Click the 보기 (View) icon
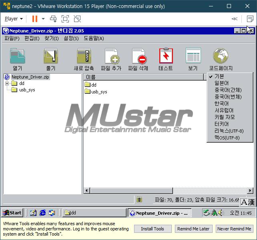The image size is (257, 240). (193, 56)
